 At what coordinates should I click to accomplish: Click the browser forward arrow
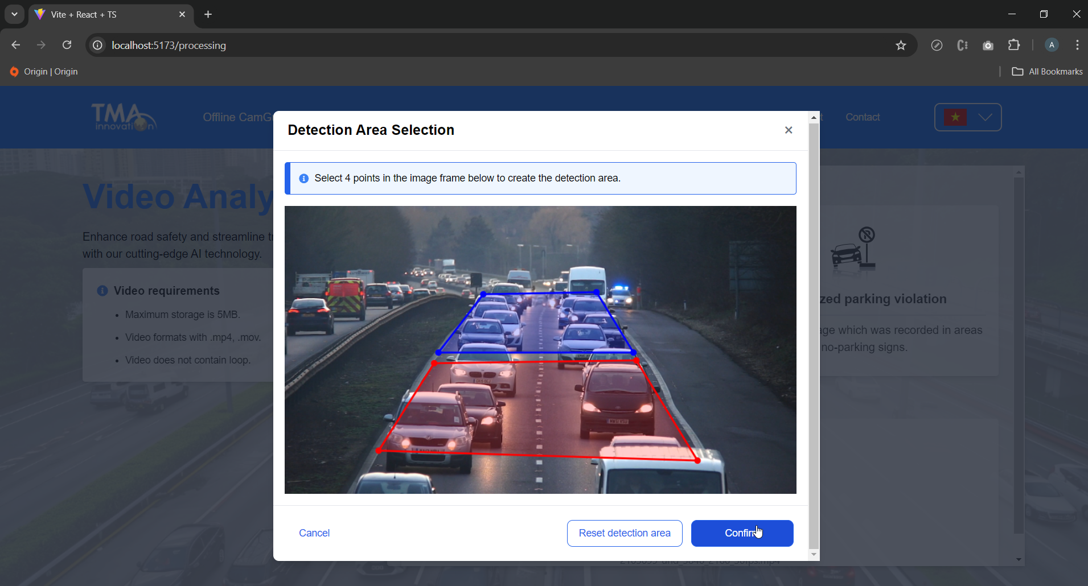(x=41, y=45)
